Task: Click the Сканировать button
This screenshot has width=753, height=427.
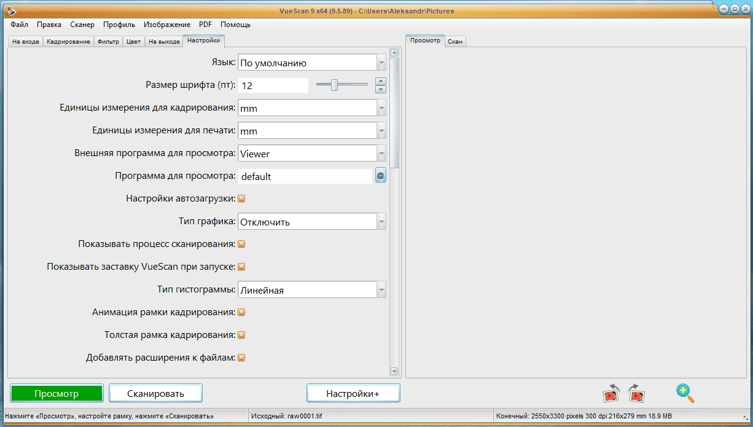Action: 155,393
